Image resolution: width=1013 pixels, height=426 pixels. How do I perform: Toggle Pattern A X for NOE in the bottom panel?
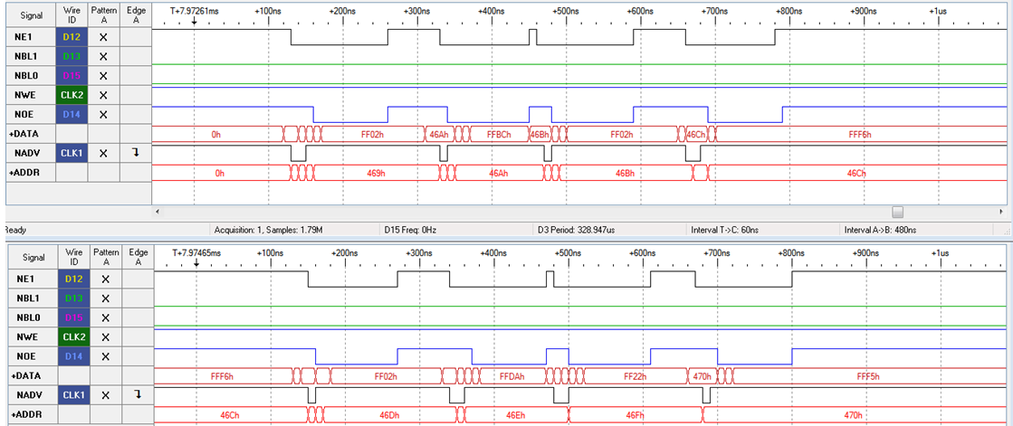click(x=106, y=356)
